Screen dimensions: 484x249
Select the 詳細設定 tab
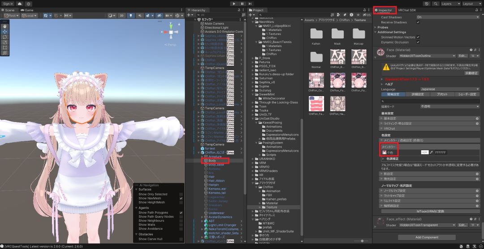[x=418, y=94]
